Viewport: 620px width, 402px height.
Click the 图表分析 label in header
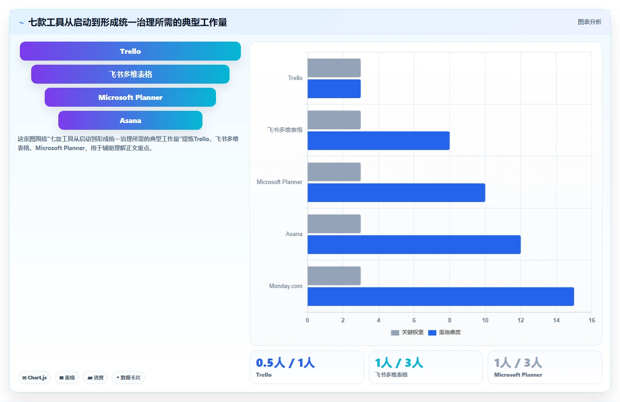pyautogui.click(x=589, y=22)
